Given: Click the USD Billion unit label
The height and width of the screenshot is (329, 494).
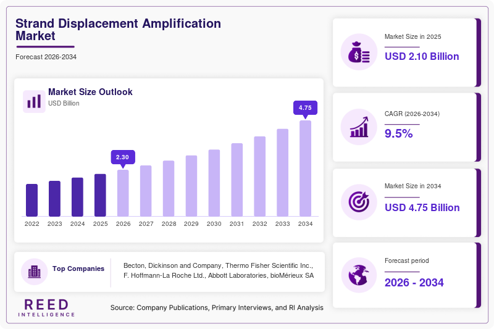Looking at the screenshot, I should tap(64, 103).
